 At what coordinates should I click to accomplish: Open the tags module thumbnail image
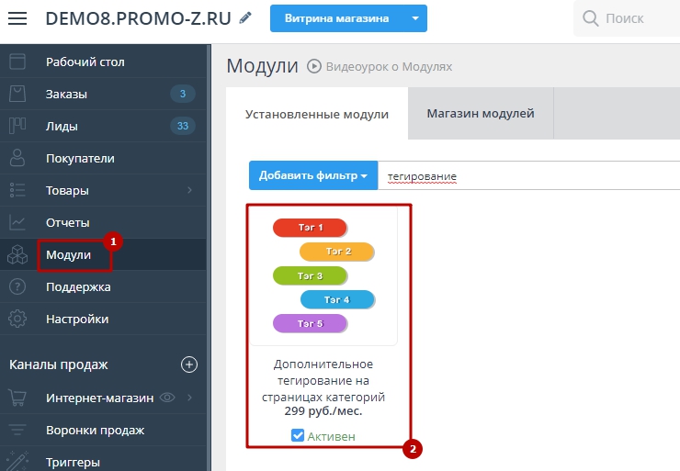pyautogui.click(x=323, y=276)
